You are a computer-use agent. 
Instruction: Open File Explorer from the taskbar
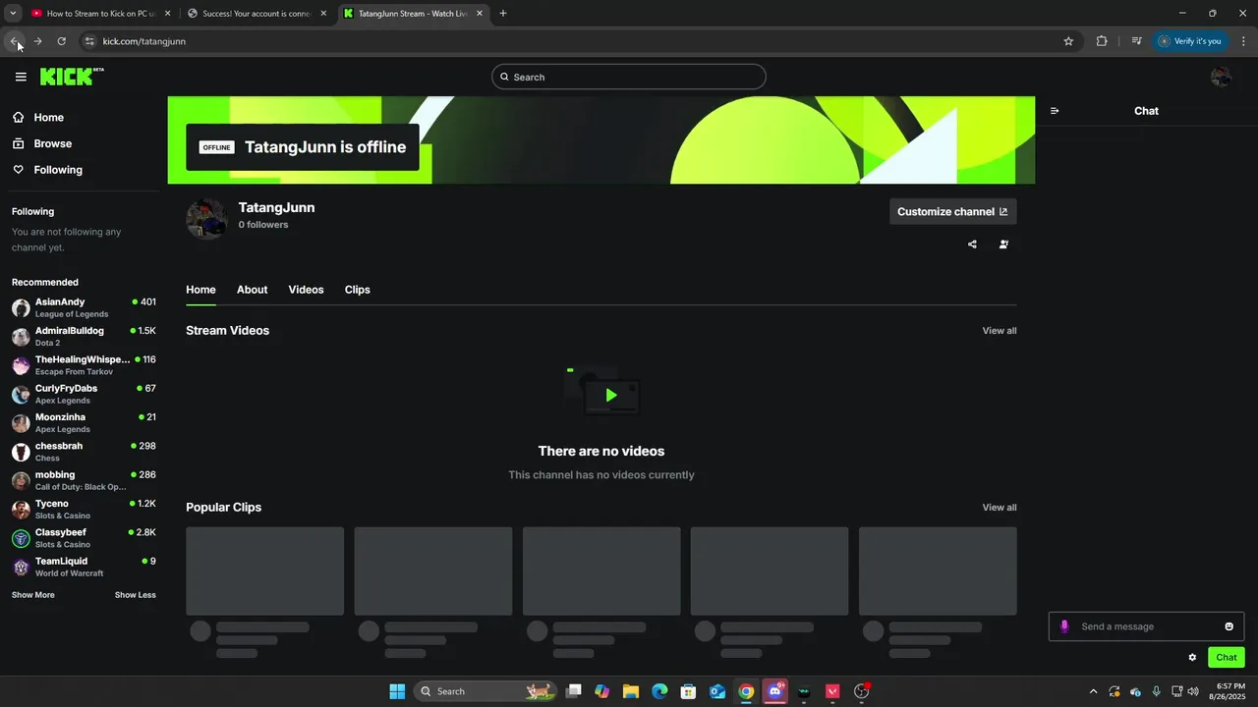click(631, 691)
